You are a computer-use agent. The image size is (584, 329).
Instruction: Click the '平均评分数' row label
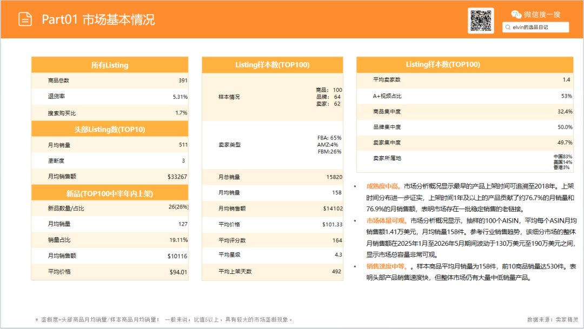(232, 240)
